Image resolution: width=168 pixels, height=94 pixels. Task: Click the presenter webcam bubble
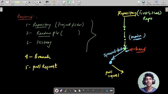(x=148, y=82)
